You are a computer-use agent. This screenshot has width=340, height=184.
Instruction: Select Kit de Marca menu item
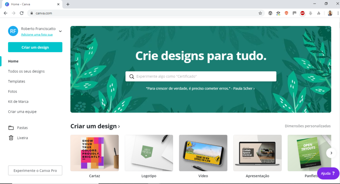pyautogui.click(x=18, y=101)
